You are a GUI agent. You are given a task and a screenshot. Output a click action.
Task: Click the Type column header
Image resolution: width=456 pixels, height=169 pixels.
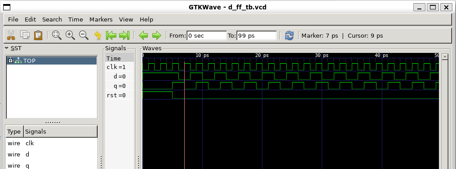[x=14, y=131]
